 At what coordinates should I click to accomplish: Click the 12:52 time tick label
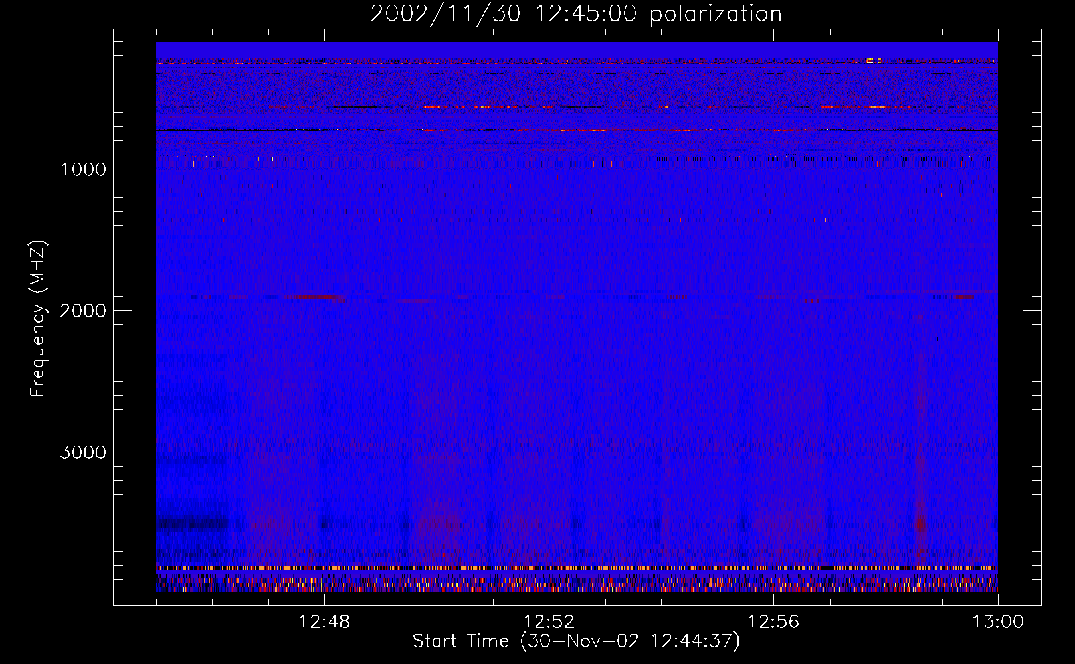pyautogui.click(x=549, y=622)
